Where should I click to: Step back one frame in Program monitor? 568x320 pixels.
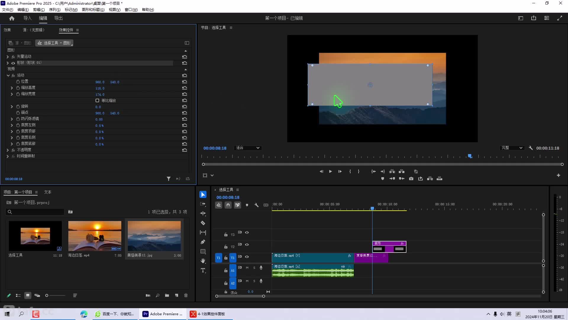pyautogui.click(x=321, y=172)
